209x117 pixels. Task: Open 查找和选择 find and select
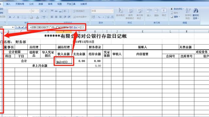(x=196, y=14)
